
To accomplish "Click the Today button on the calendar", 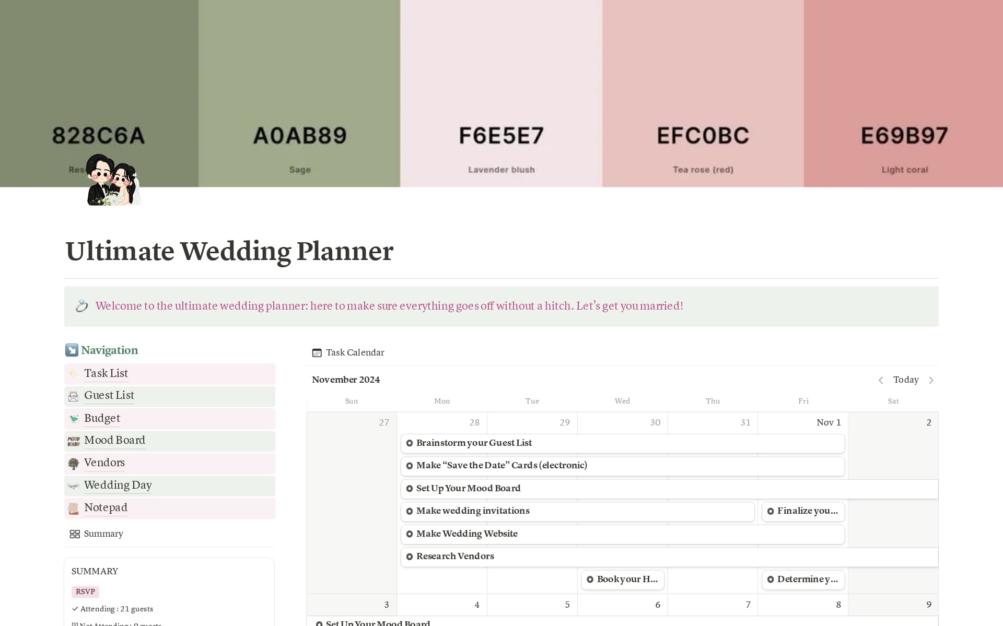I will tap(906, 380).
